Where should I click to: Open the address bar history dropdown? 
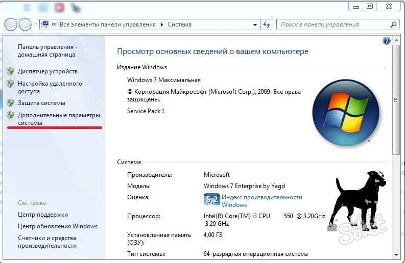click(255, 25)
